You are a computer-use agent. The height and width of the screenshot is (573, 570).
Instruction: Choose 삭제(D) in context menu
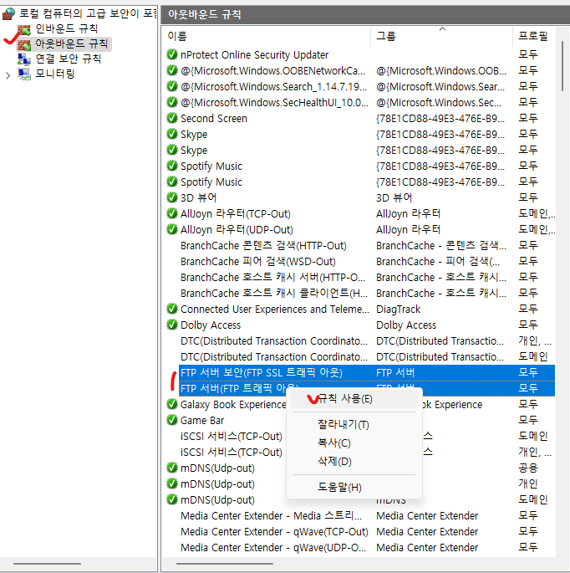(354, 461)
